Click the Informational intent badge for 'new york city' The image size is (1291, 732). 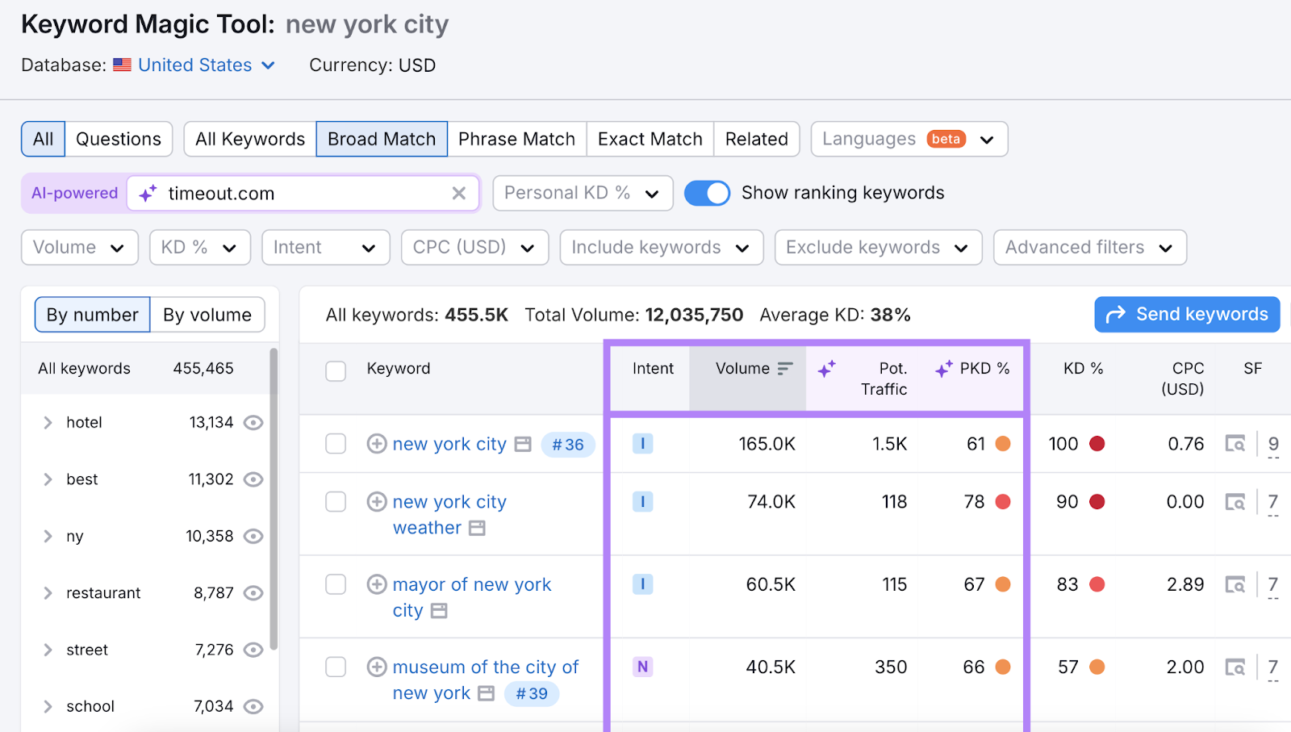coord(642,444)
